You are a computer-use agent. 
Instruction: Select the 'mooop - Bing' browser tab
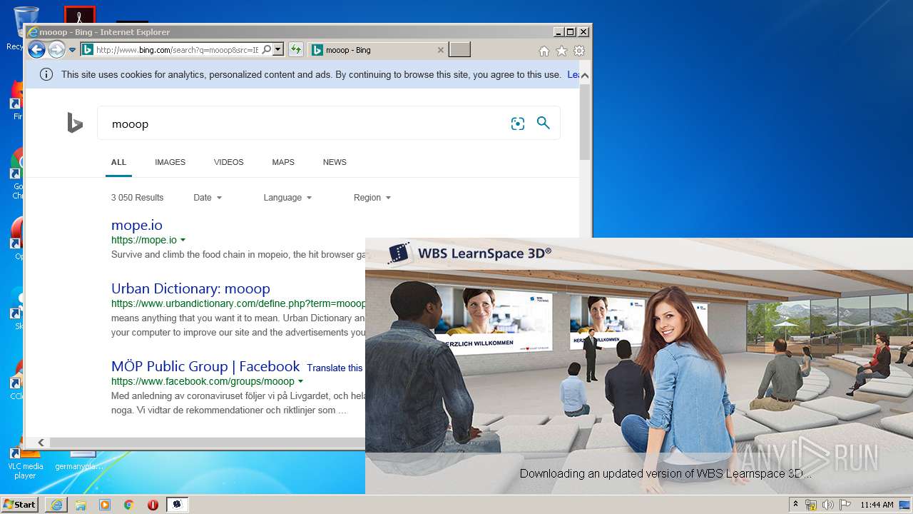point(377,50)
